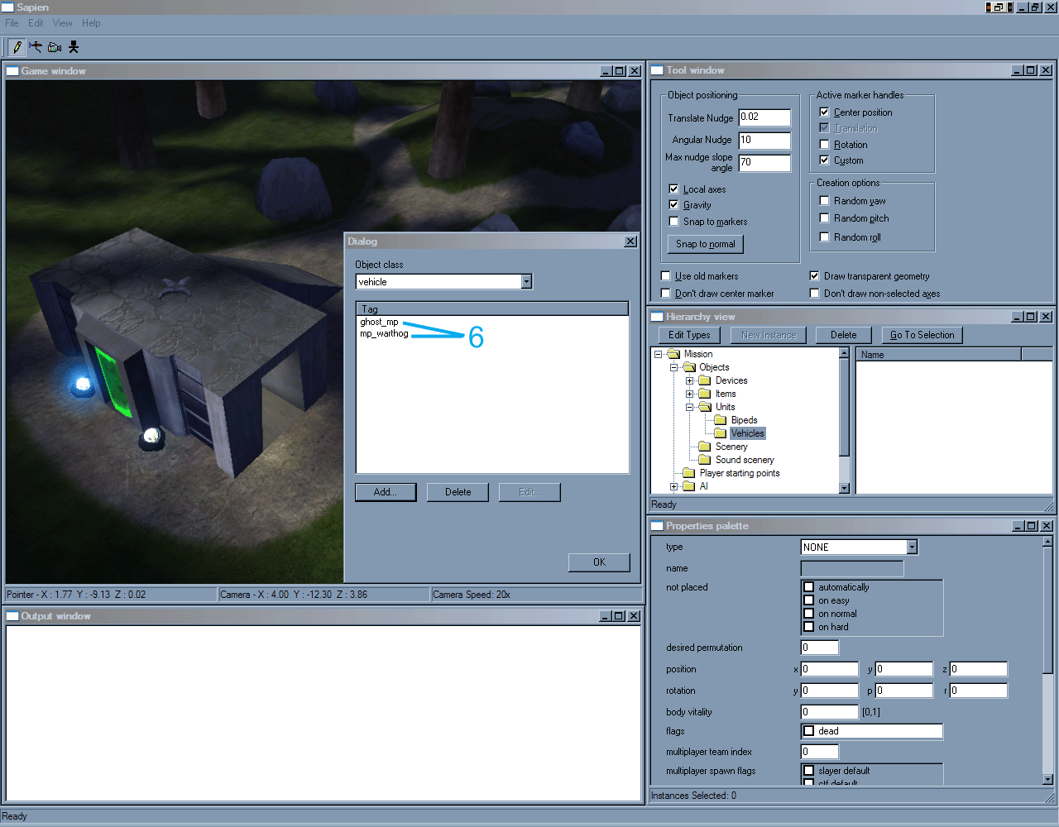1059x827 pixels.
Task: Open the Edit menu
Action: tap(36, 23)
